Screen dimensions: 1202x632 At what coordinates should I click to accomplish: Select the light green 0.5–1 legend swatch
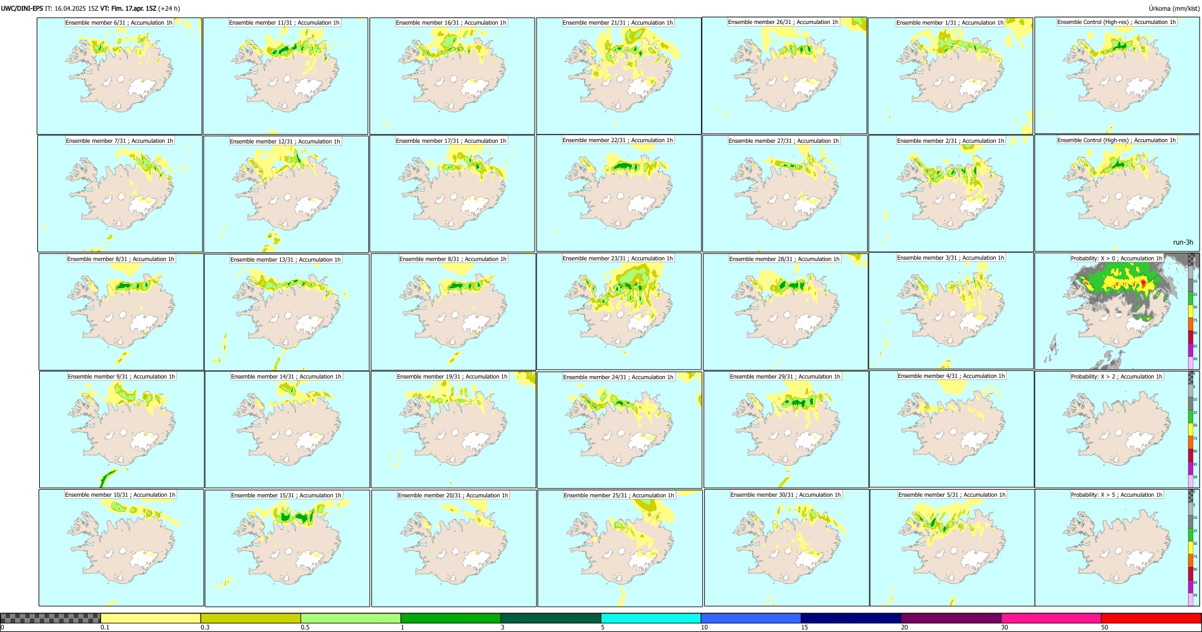(350, 618)
